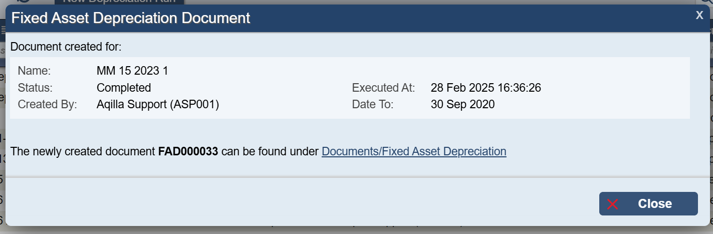Click the Document created for heading text
713x234 pixels.
[x=66, y=47]
